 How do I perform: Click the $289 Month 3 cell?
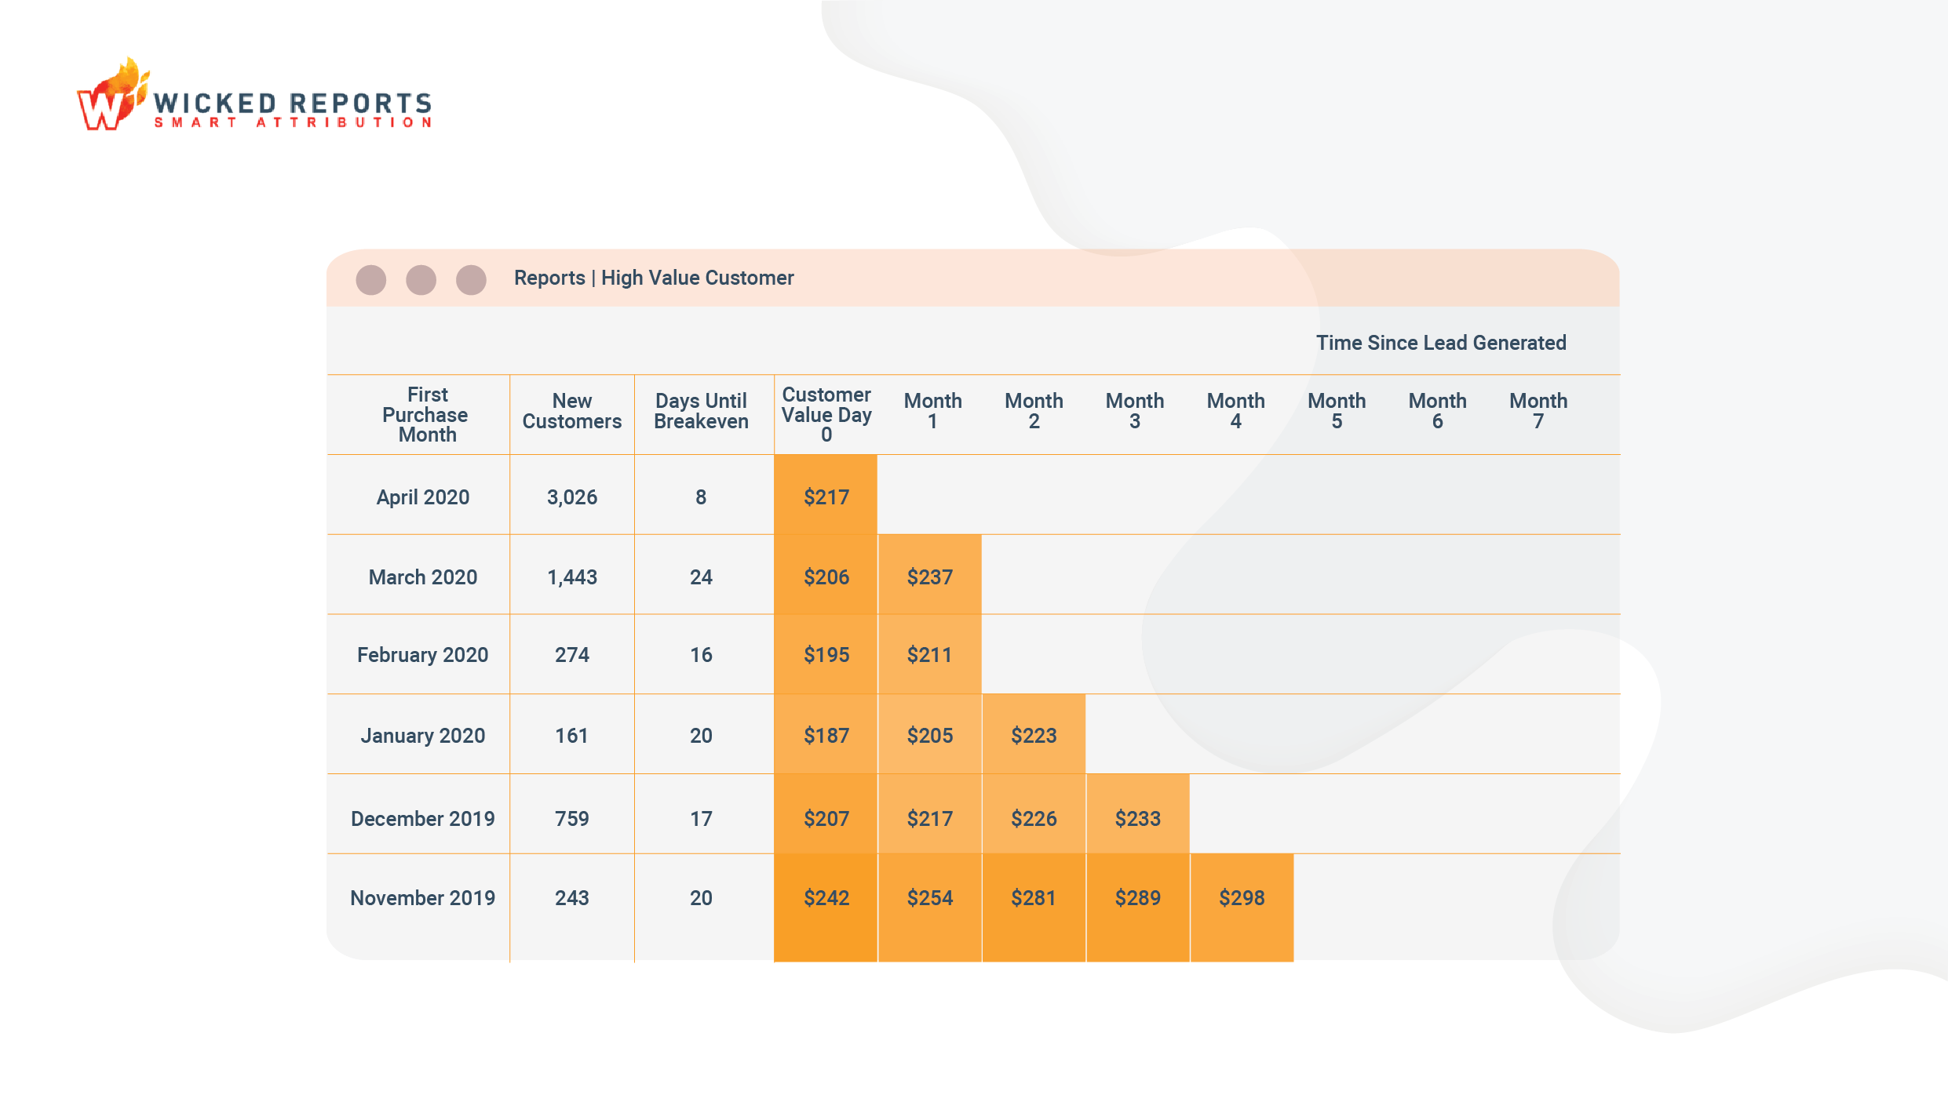[1138, 907]
